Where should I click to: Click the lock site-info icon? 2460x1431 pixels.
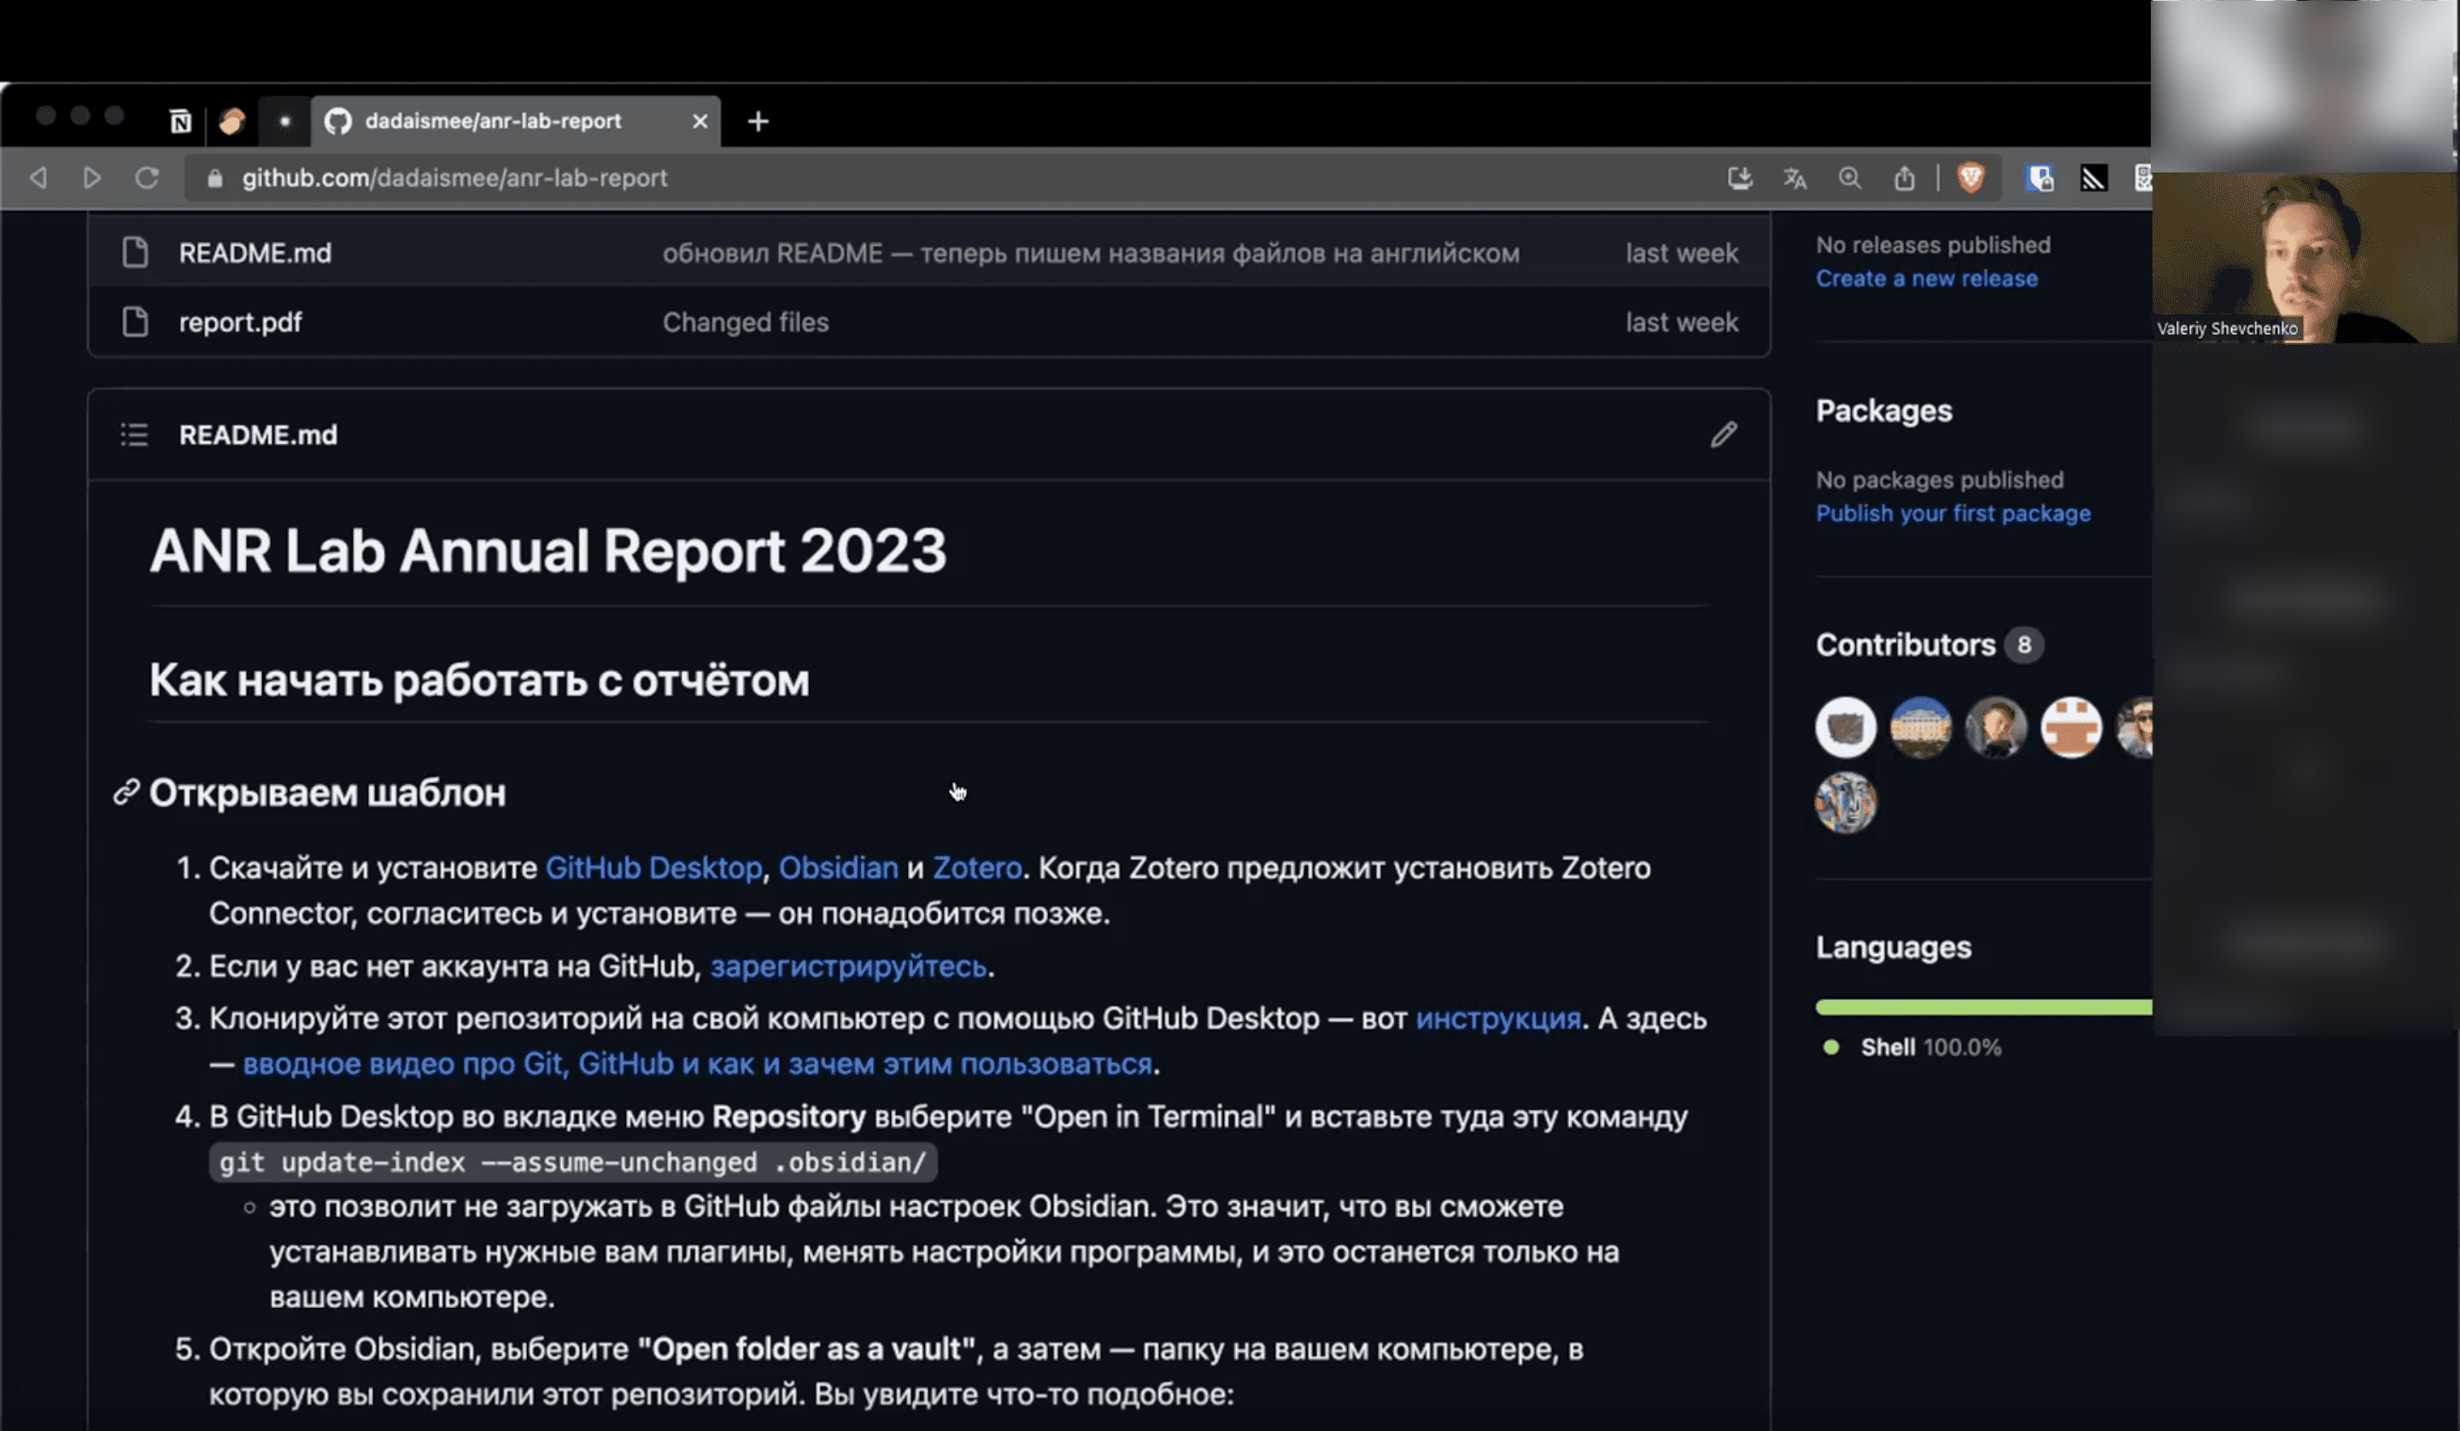coord(214,178)
